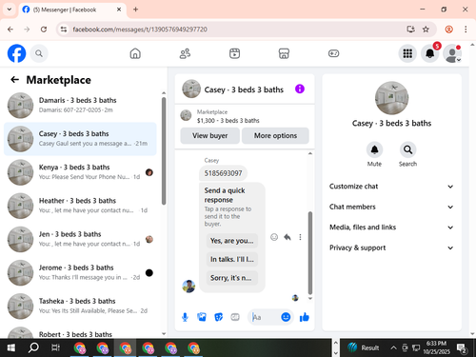
Task: Open the Notifications bell with badge
Action: click(430, 53)
